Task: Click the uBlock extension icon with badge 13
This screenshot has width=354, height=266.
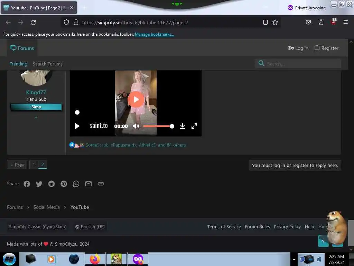Action: [334, 21]
